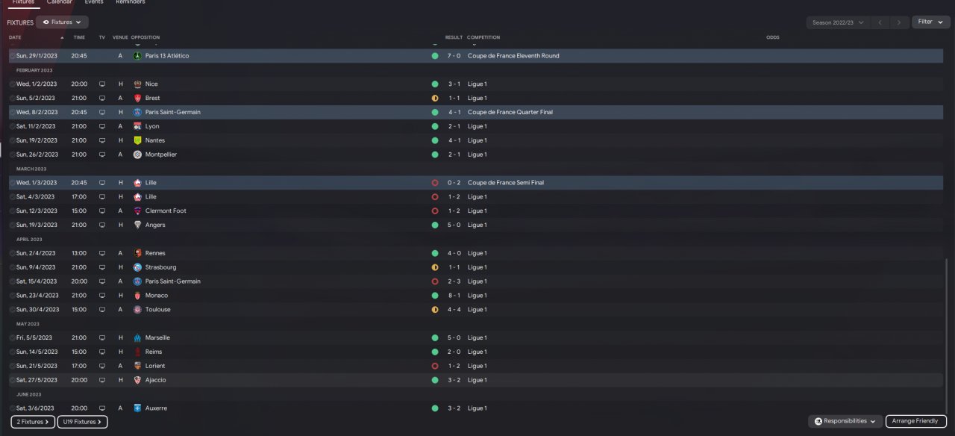Expand the Filter dropdown

(x=930, y=22)
